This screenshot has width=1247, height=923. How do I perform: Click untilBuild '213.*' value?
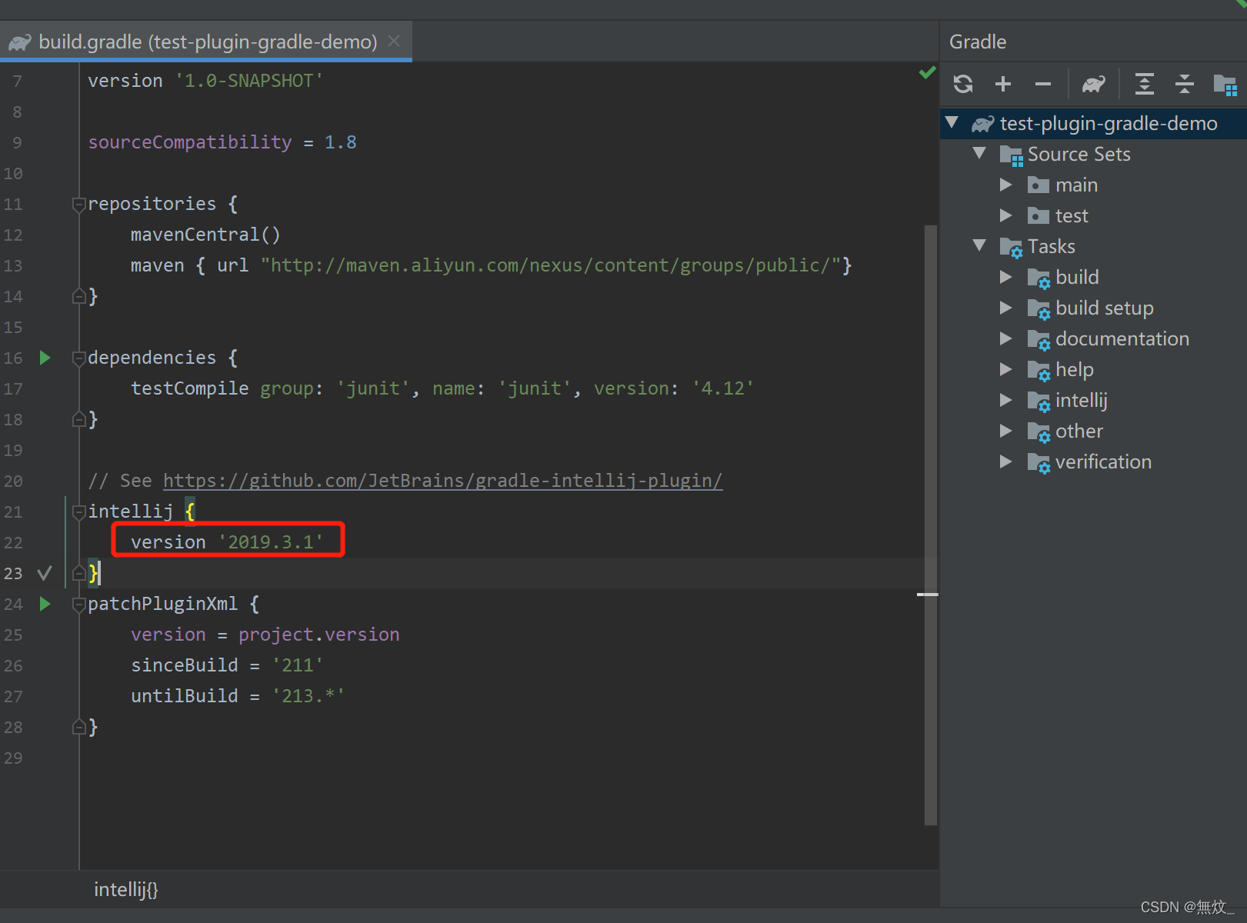308,696
